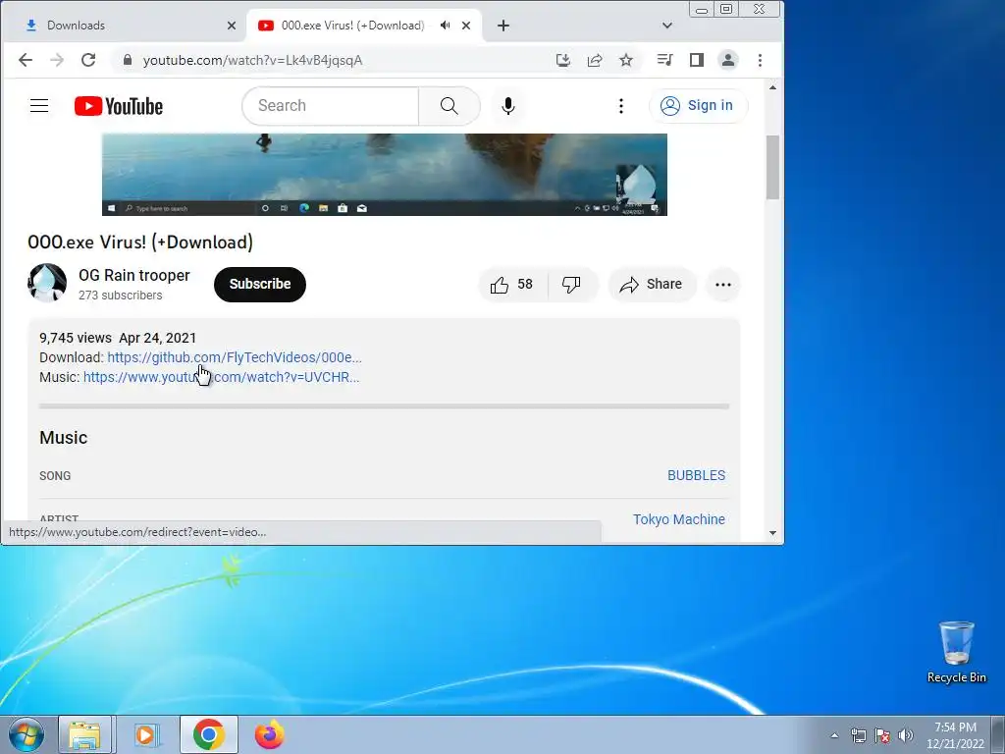
Task: Click the video title 000.exe Virus! (+Download)
Action: (x=140, y=242)
